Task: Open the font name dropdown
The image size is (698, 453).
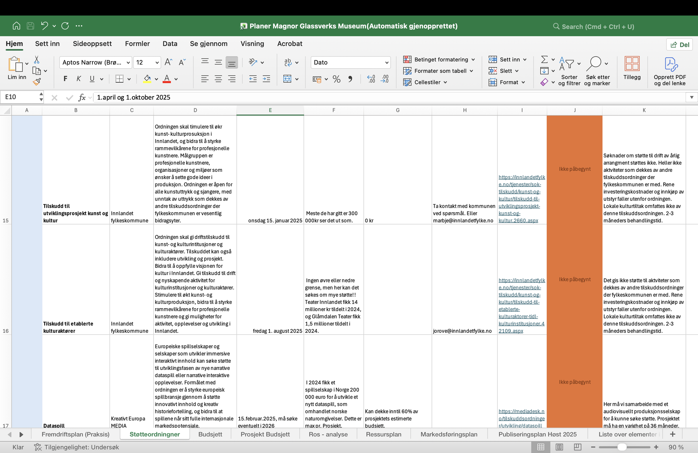Action: pyautogui.click(x=128, y=62)
